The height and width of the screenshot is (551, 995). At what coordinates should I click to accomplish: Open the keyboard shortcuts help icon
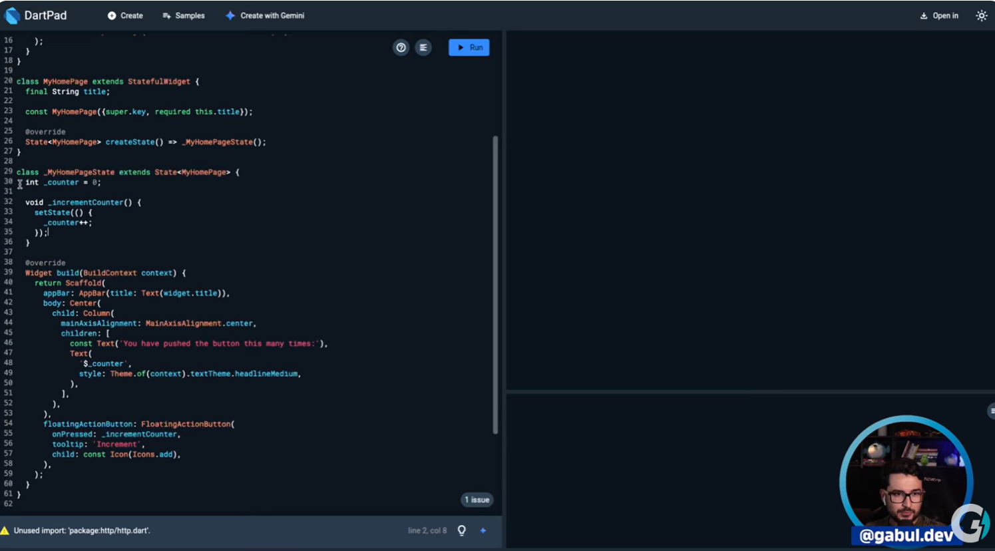(x=401, y=47)
